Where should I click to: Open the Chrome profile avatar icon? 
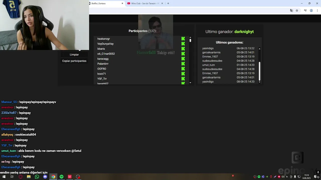coord(311,10)
